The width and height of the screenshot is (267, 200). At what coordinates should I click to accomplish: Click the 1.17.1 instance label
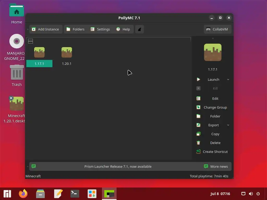point(39,64)
